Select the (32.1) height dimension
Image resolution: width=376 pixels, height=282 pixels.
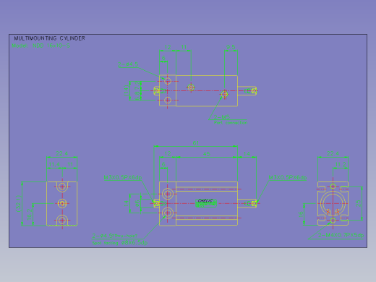(x=19, y=204)
